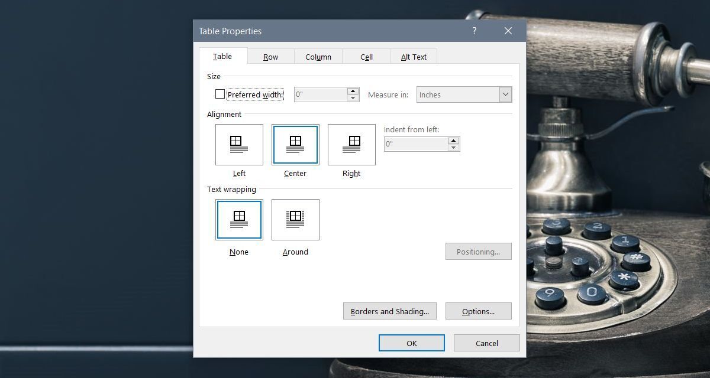Set text wrapping to None
The image size is (710, 378).
point(239,220)
